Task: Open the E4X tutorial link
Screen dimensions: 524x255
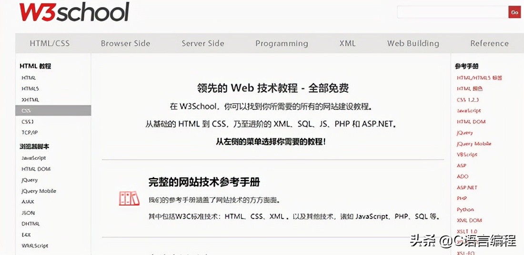Action: point(26,235)
